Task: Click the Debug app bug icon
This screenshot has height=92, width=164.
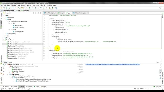Action: (35, 8)
